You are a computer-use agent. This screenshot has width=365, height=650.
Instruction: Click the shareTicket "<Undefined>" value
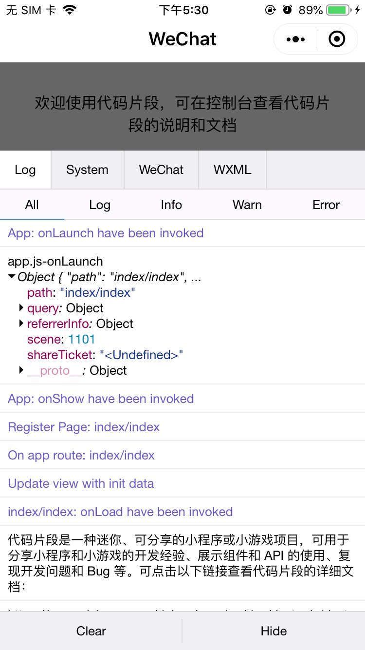141,355
